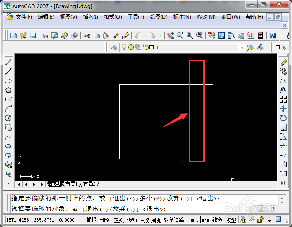Select the Arc tool
Screen dimensions: 292x227
click(8, 109)
